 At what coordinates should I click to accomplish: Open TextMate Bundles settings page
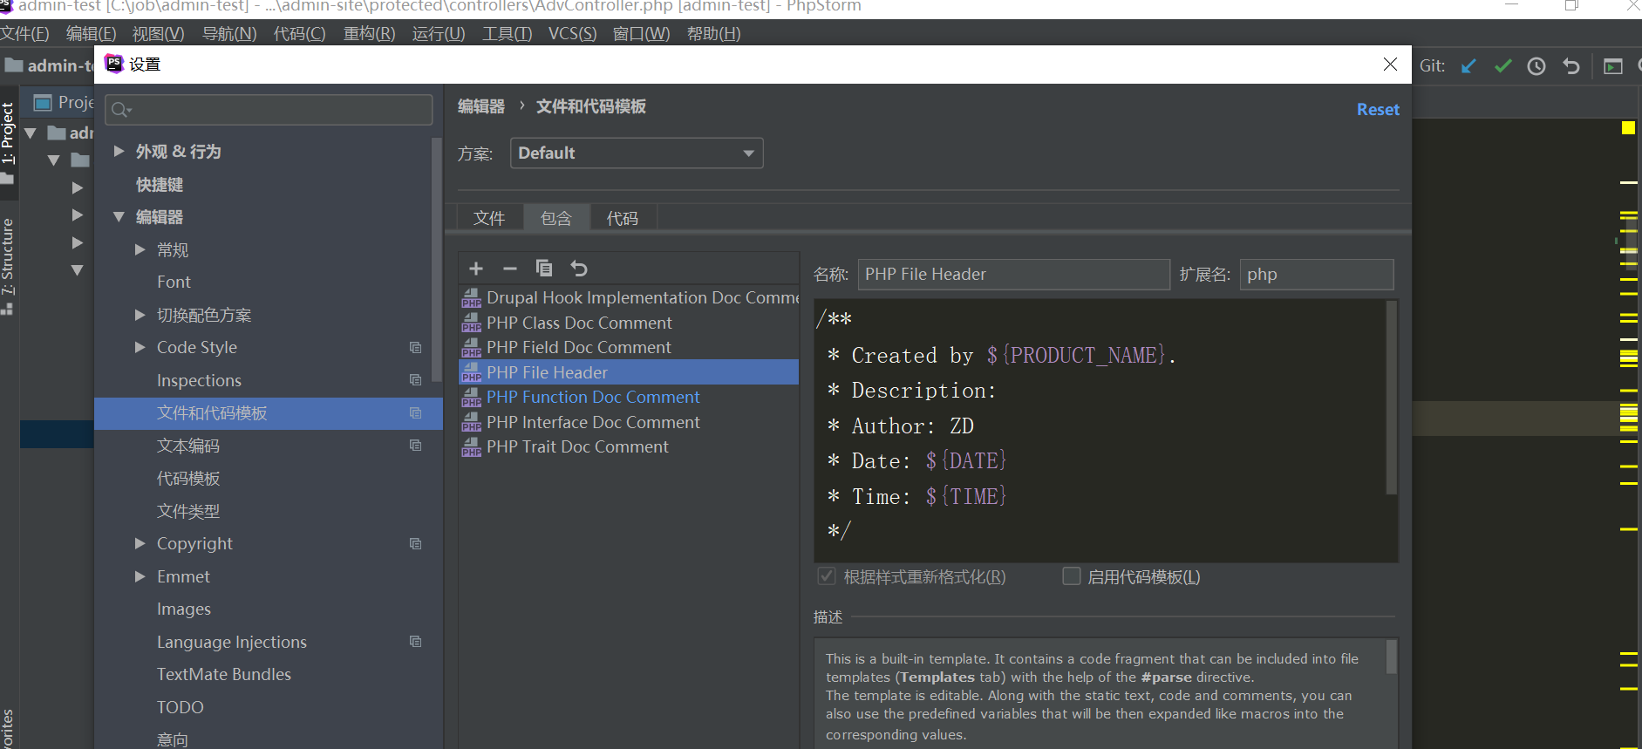pyautogui.click(x=224, y=675)
